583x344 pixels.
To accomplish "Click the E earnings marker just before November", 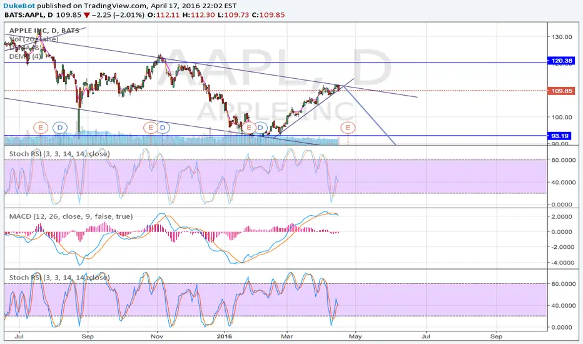I will pos(151,128).
